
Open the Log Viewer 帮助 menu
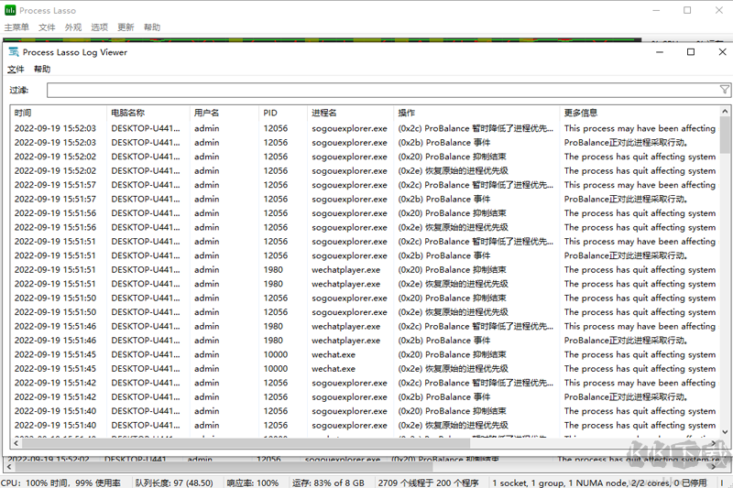click(x=42, y=69)
